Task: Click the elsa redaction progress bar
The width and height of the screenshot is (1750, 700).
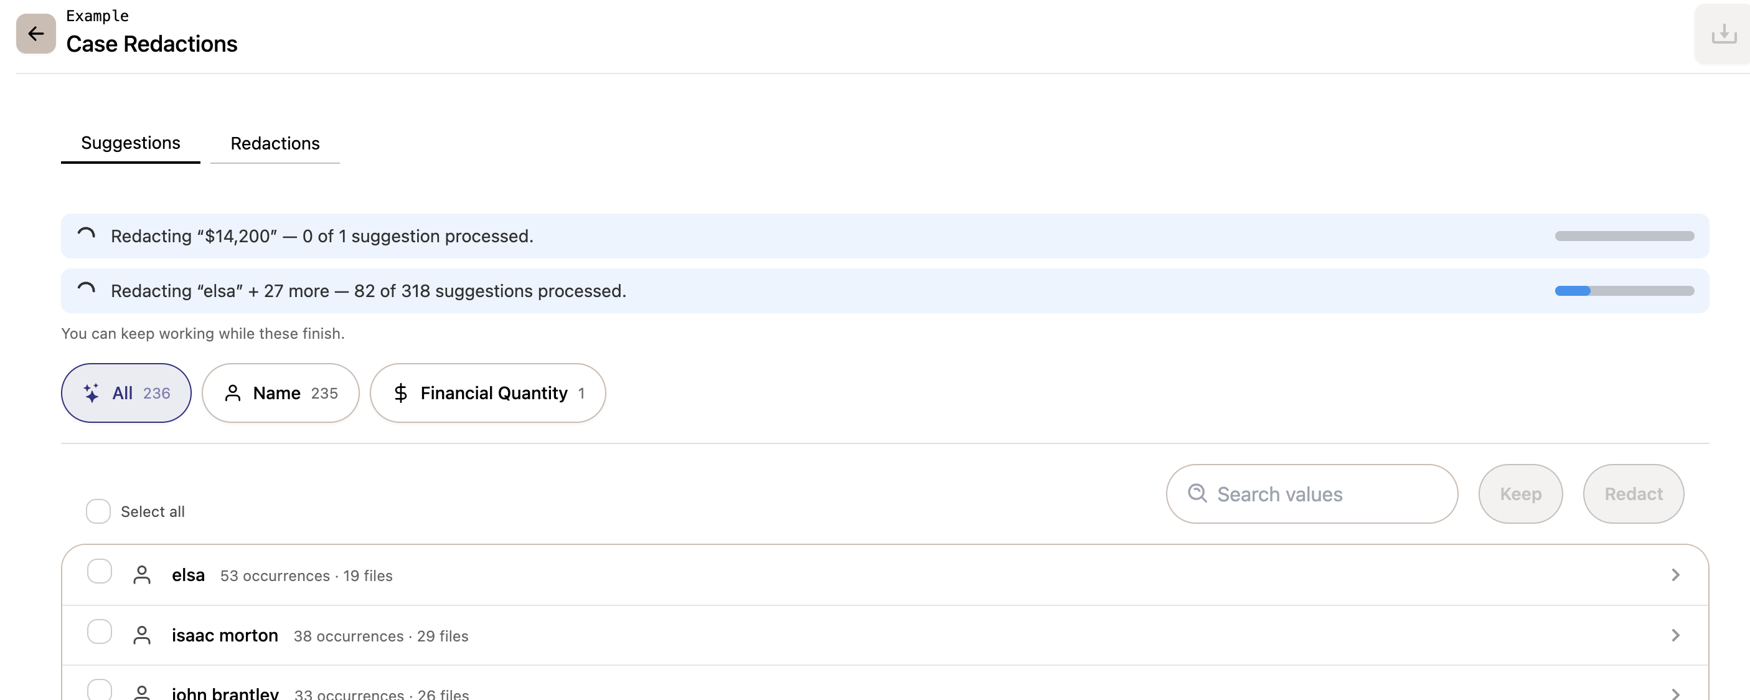Action: click(x=1624, y=291)
